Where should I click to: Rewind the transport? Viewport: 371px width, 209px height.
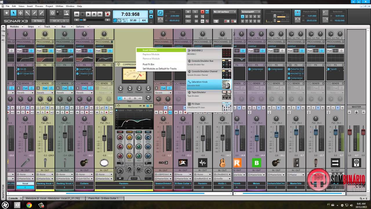(x=77, y=14)
